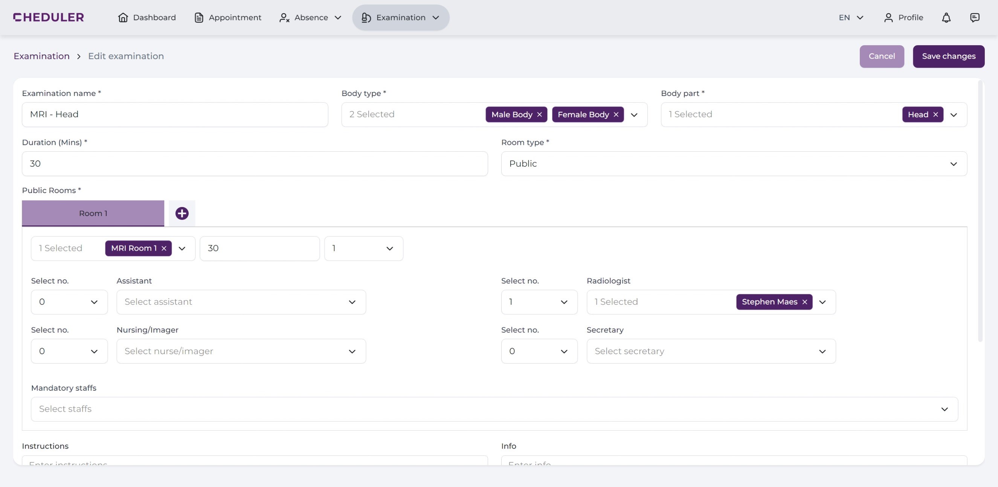Open the Mandatory staffs dropdown
This screenshot has width=998, height=487.
click(x=494, y=409)
